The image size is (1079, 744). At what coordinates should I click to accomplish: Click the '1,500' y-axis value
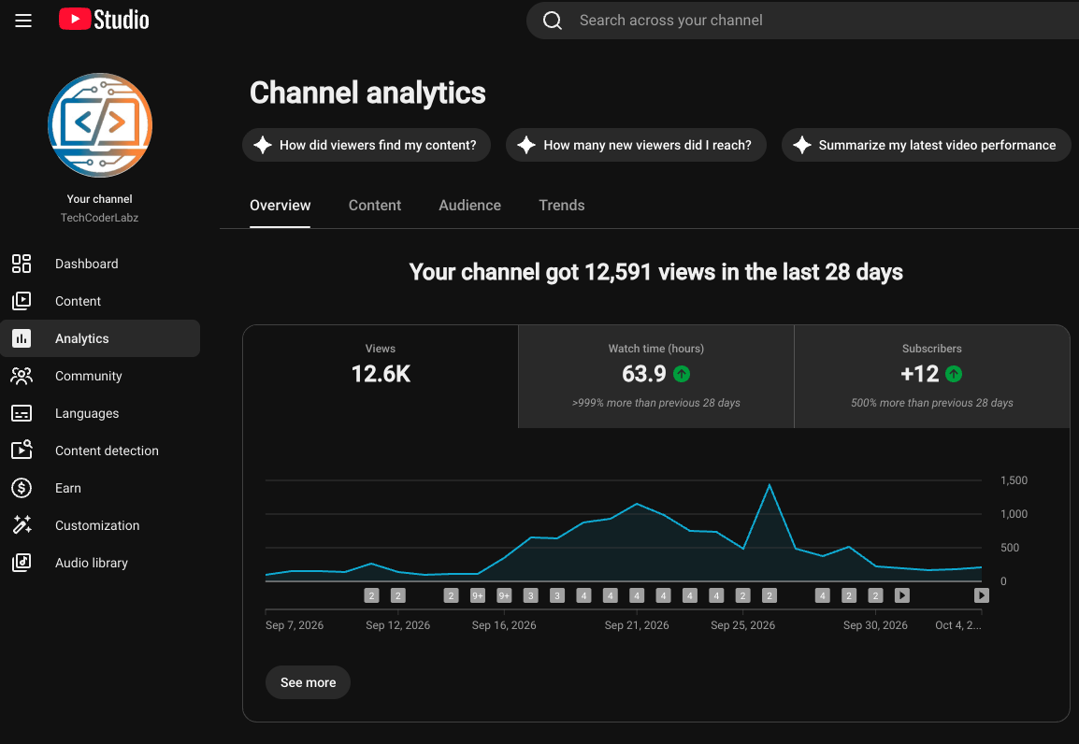click(1014, 480)
